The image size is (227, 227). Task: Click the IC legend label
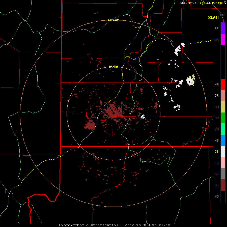[x=216, y=163]
